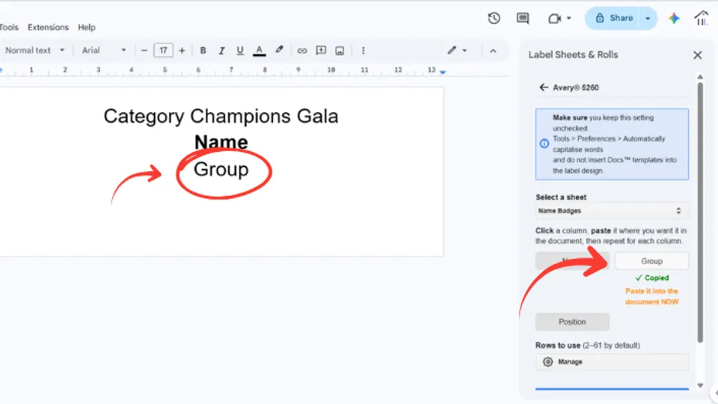The width and height of the screenshot is (718, 404).
Task: Open the comments icon
Action: (523, 18)
